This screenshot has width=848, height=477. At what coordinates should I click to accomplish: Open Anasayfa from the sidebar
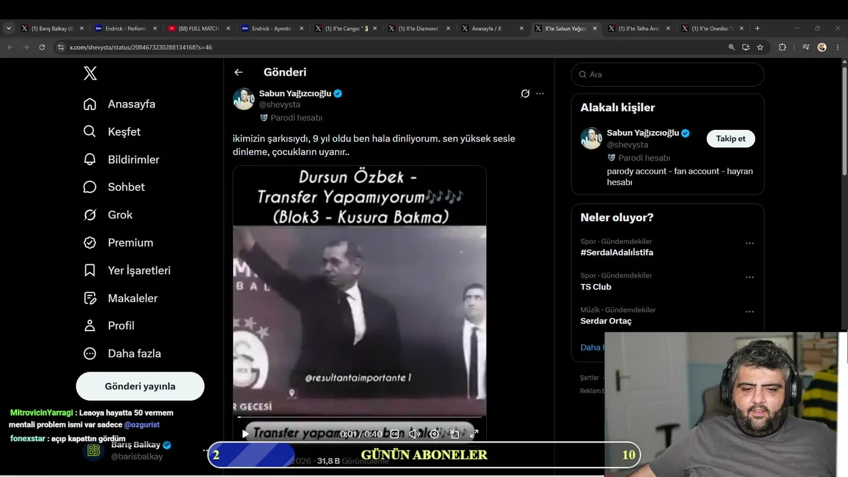(x=119, y=104)
